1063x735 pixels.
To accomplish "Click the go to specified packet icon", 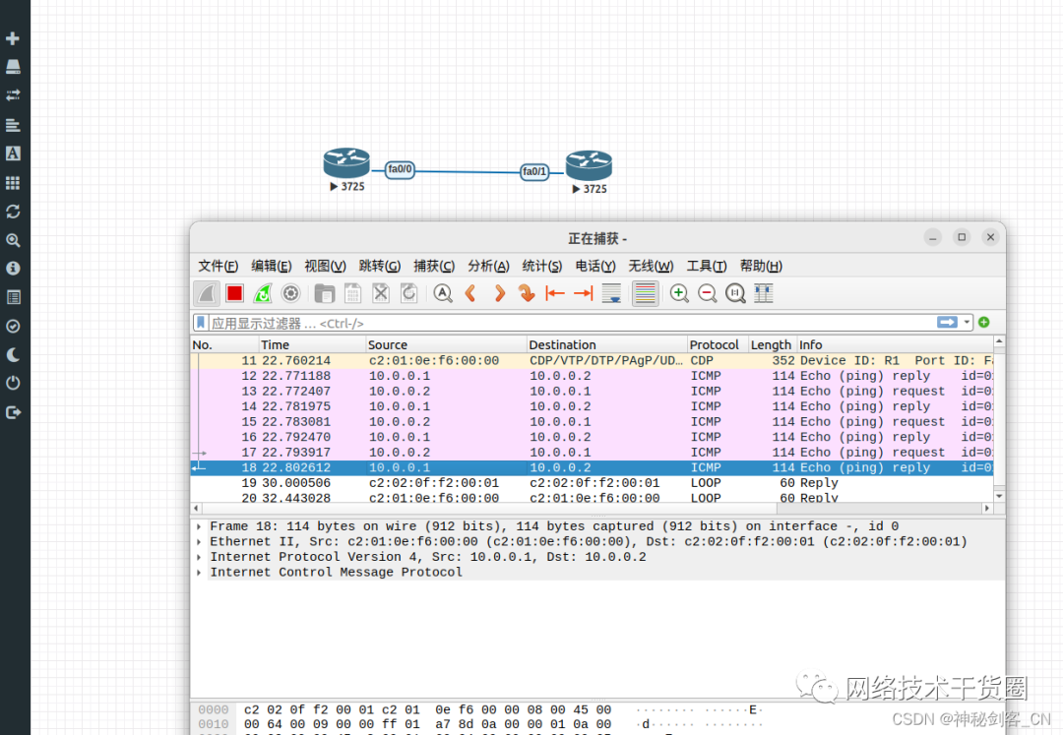I will pos(527,293).
